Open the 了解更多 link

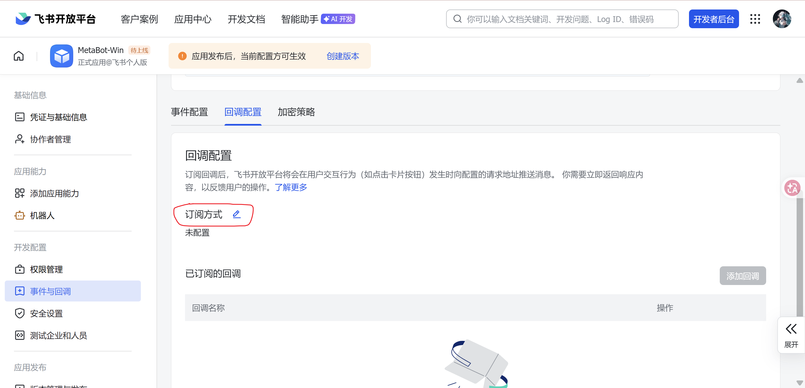[291, 187]
